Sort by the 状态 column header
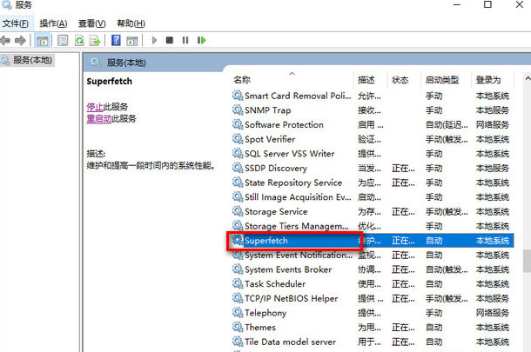 pyautogui.click(x=400, y=80)
